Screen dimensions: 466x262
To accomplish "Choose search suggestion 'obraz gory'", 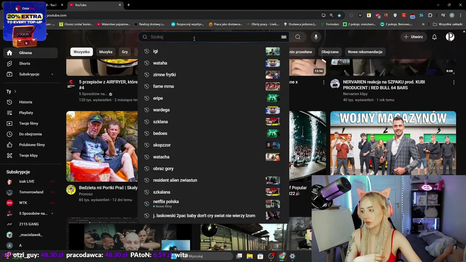I will [213, 168].
